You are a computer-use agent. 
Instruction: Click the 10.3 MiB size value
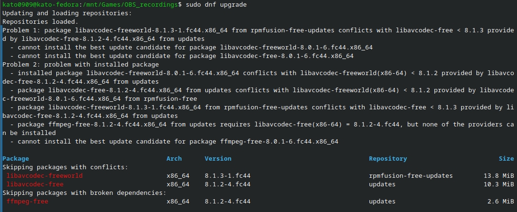[x=499, y=184]
